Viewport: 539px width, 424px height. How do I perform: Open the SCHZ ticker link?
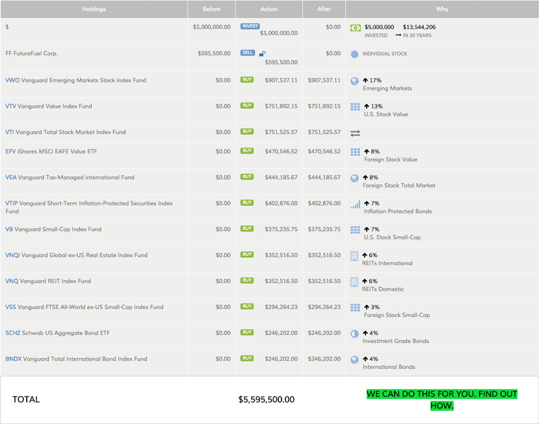pos(13,333)
